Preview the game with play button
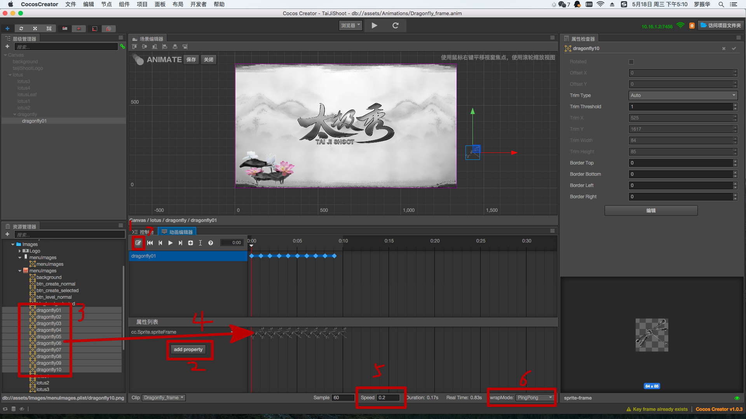The height and width of the screenshot is (419, 746). point(374,26)
